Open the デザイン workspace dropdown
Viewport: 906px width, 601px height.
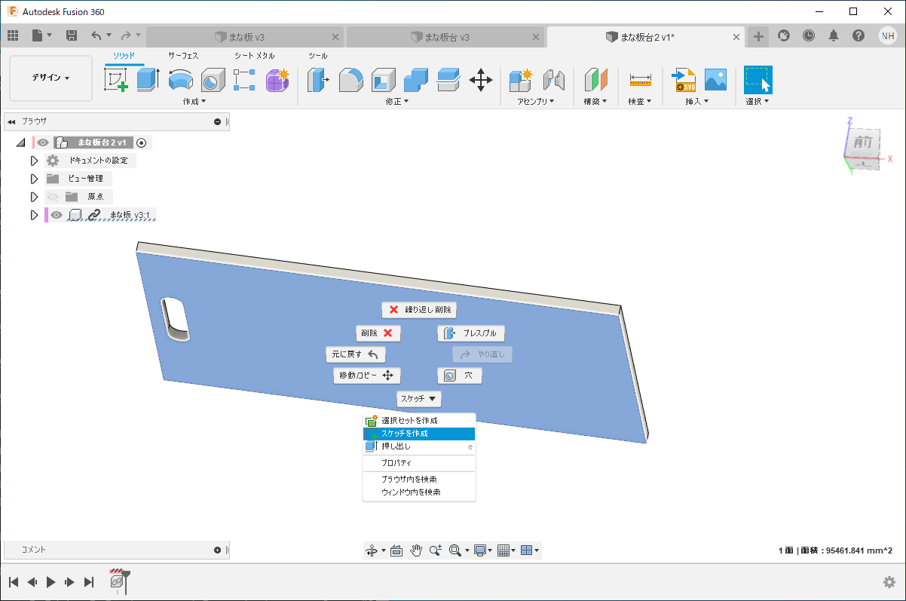51,78
